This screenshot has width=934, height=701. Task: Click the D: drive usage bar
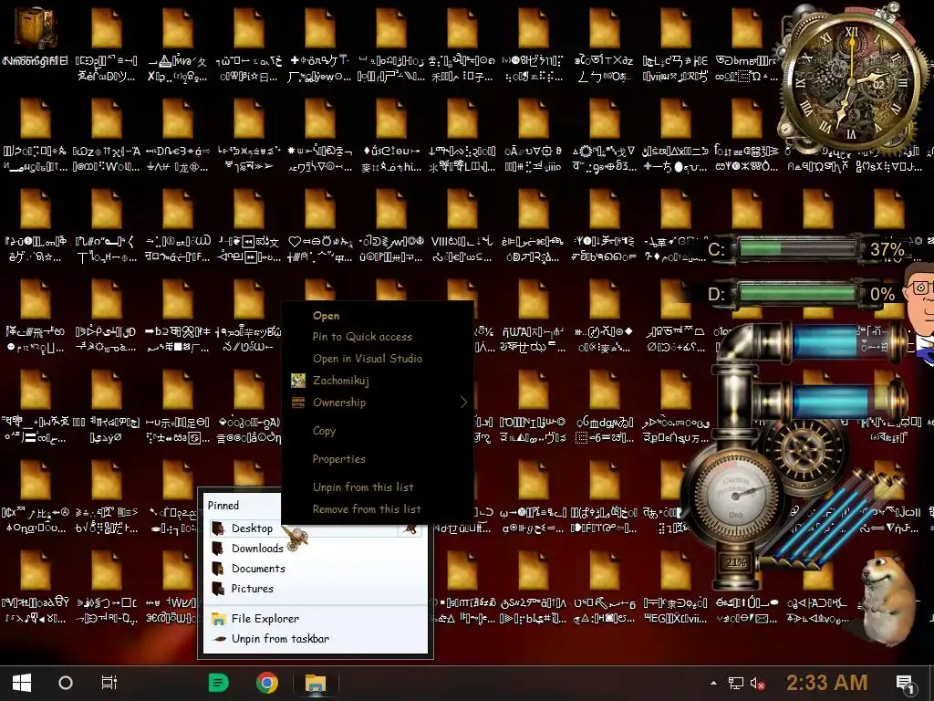(798, 294)
